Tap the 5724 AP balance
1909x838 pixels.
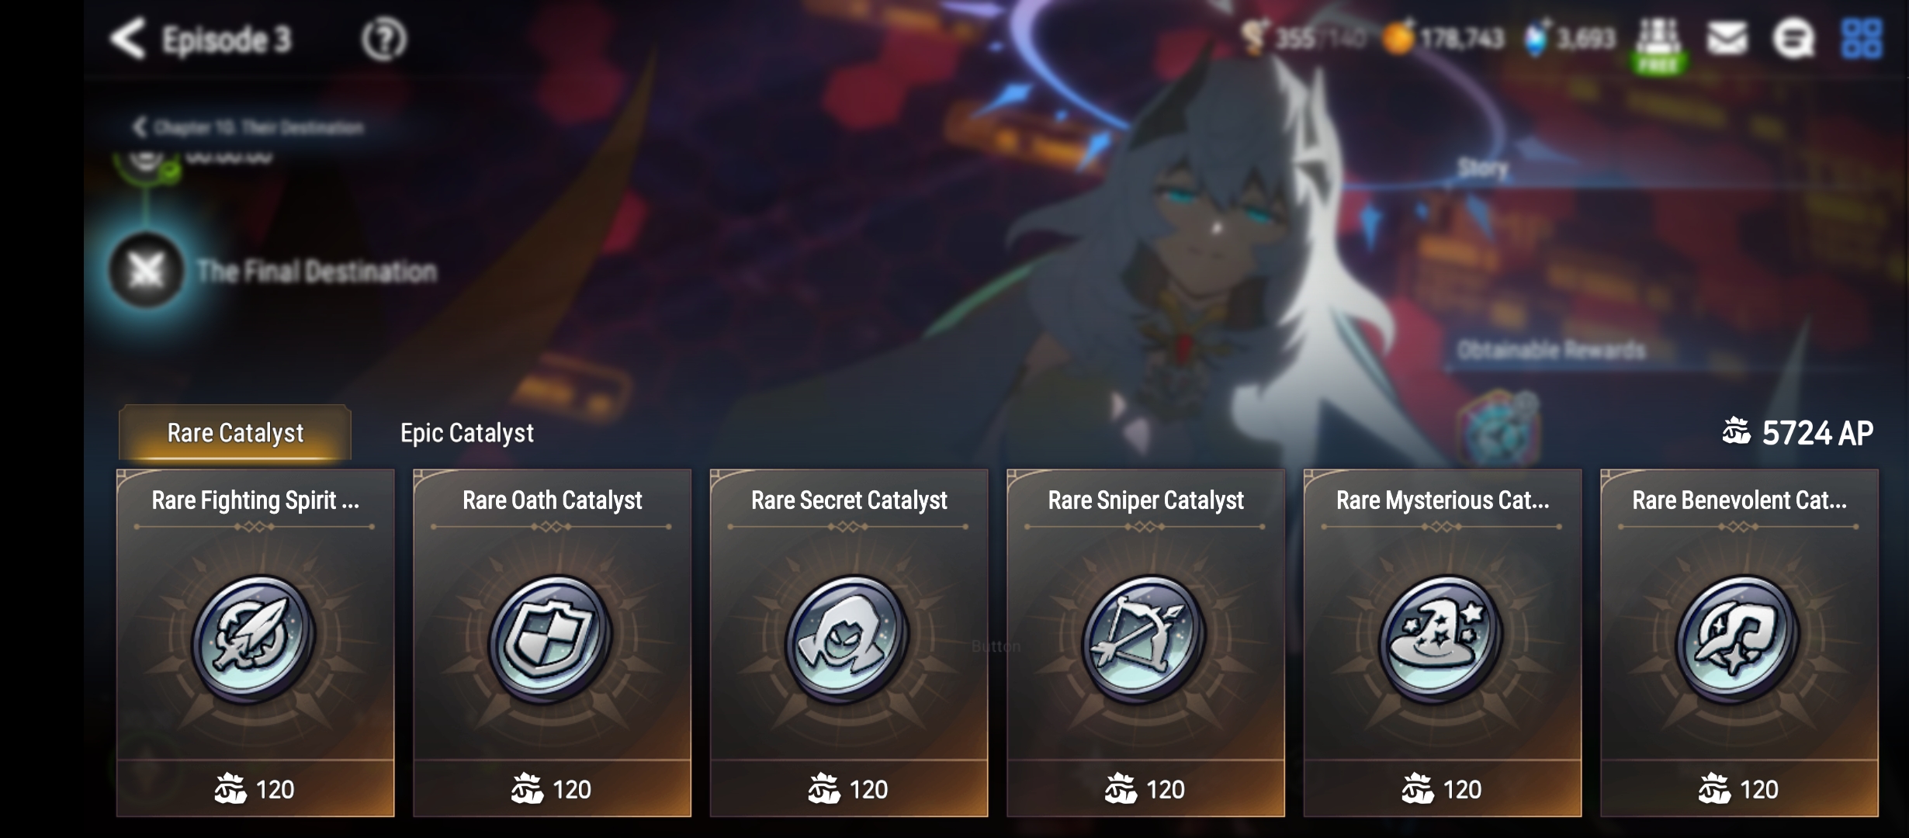click(1797, 433)
